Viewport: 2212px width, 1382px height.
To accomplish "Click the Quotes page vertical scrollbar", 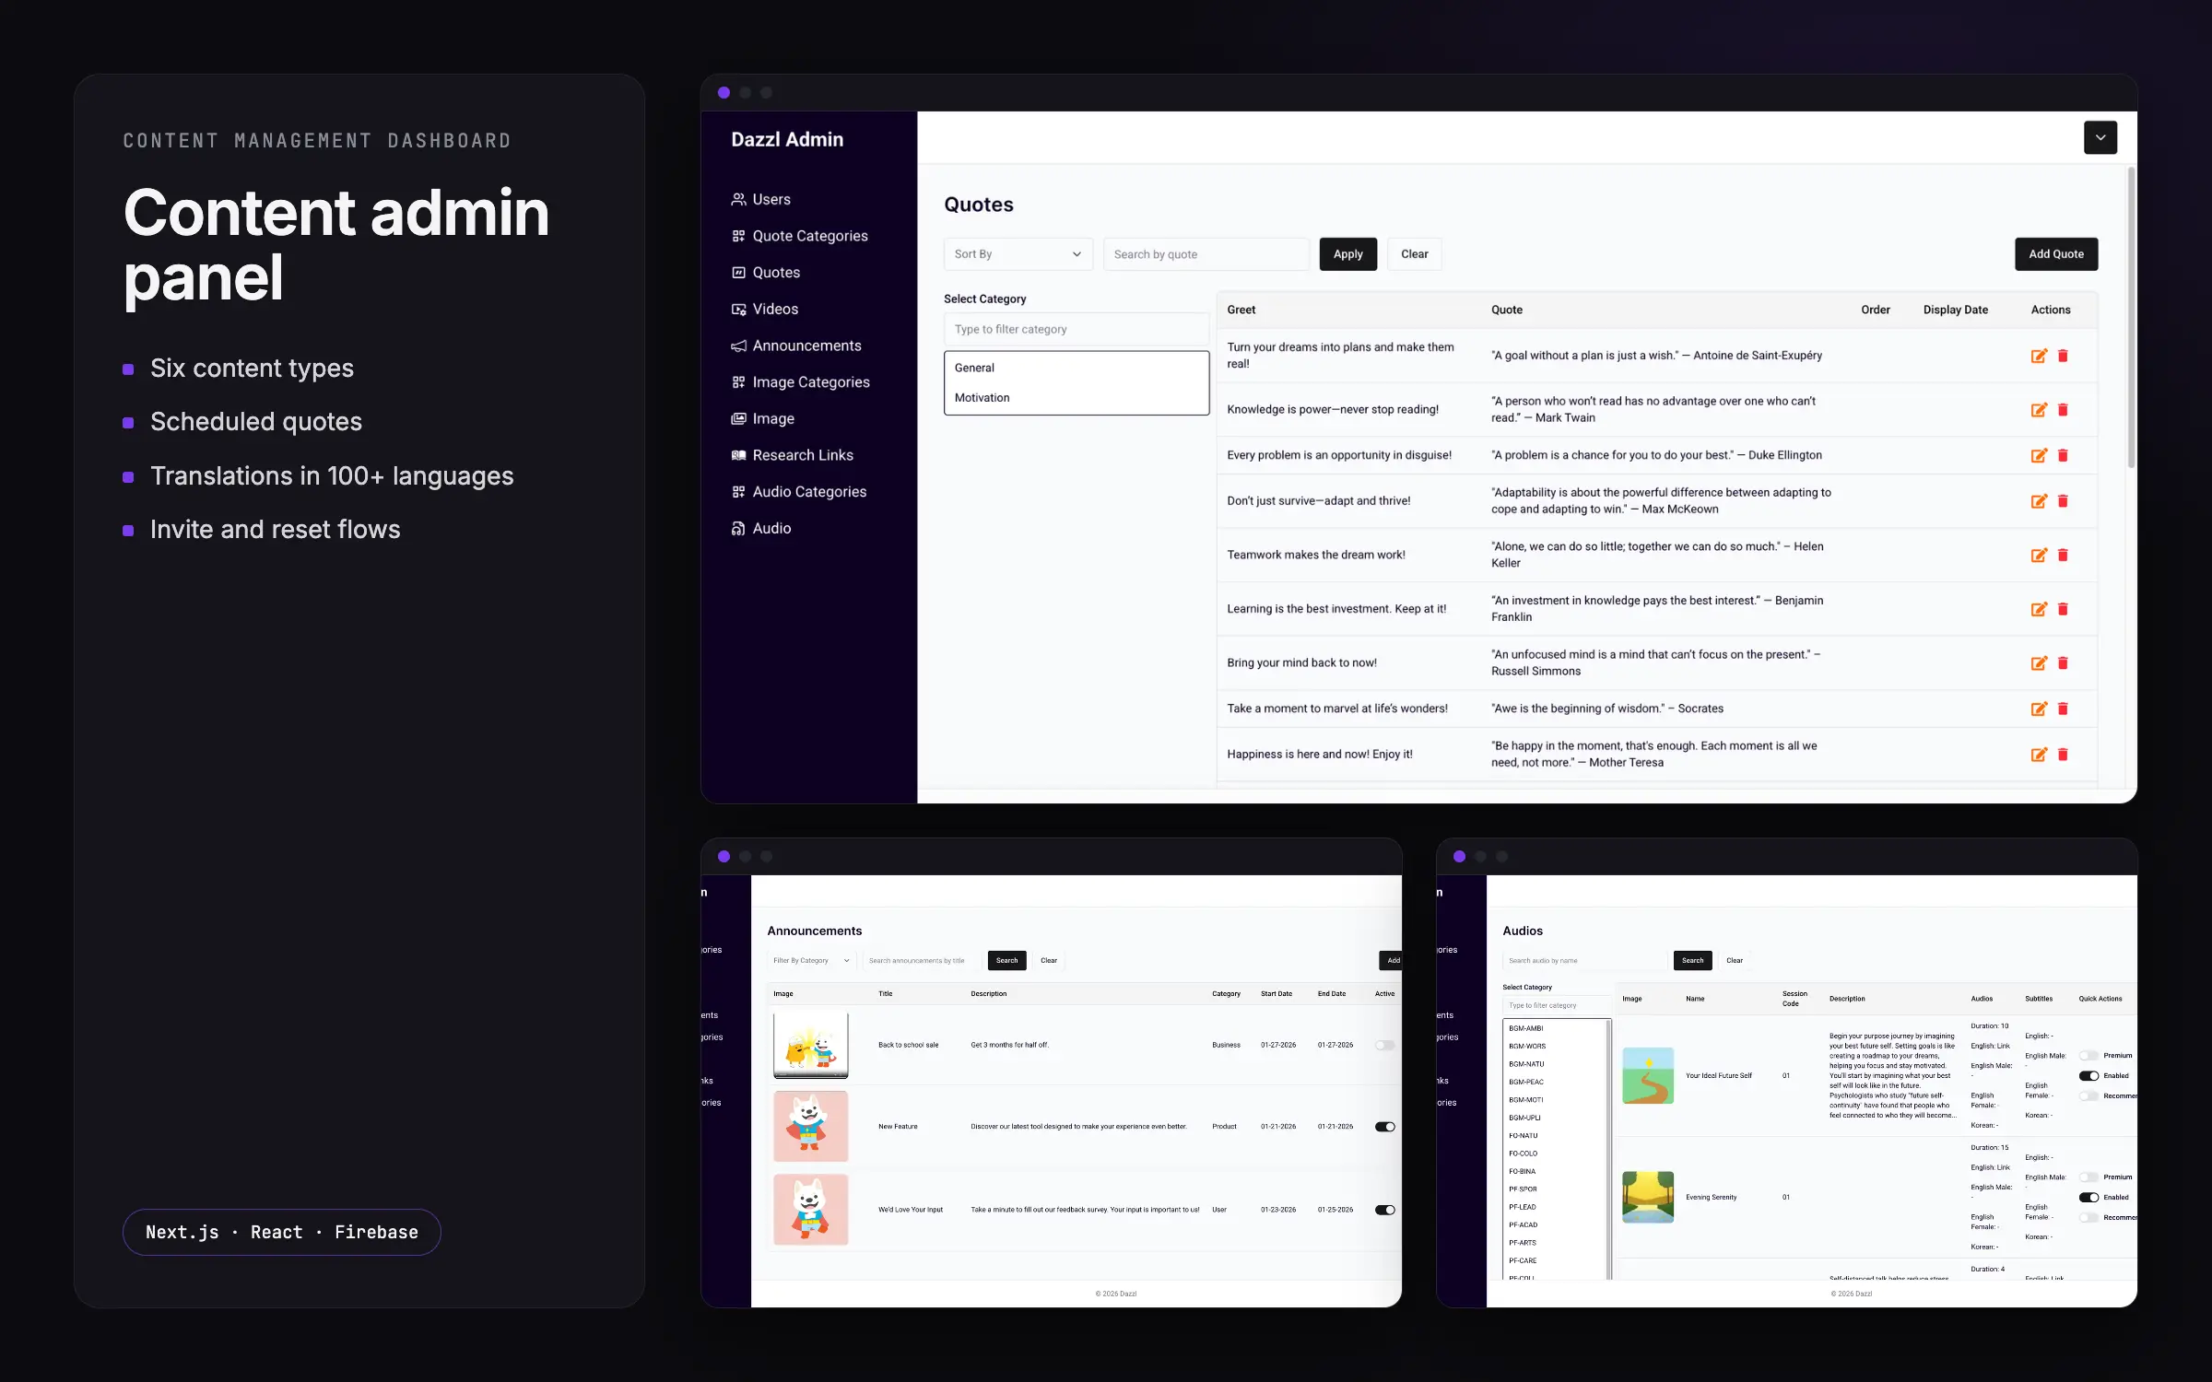I will point(2130,318).
